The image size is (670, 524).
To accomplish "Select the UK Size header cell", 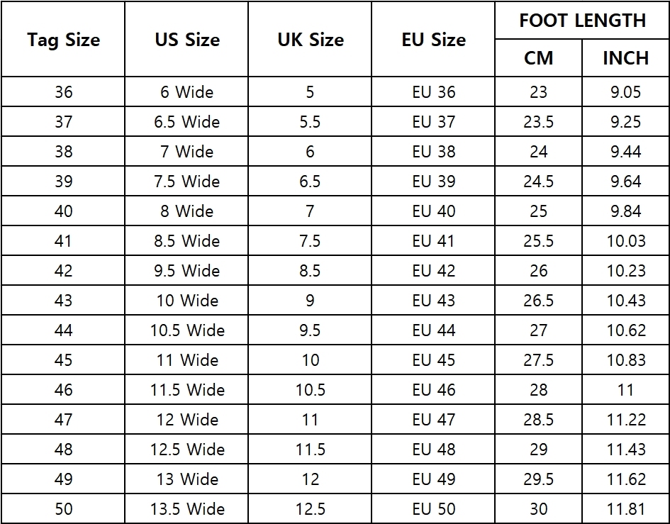I will coord(311,39).
